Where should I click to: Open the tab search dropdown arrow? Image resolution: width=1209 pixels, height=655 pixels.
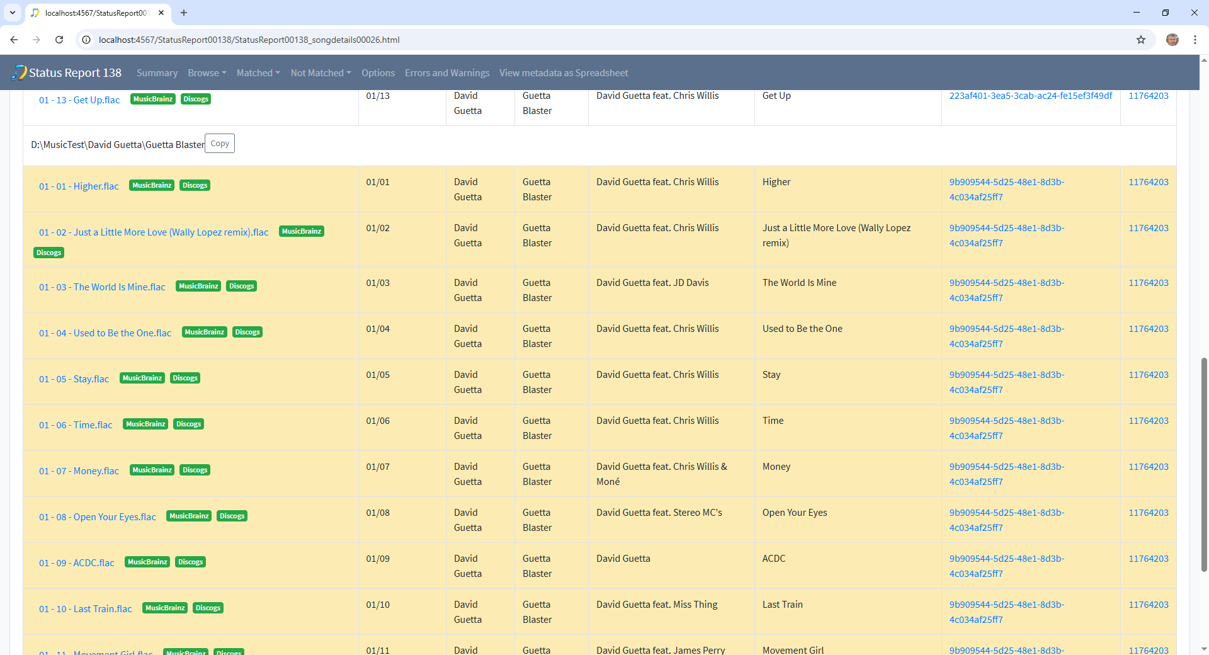[12, 13]
